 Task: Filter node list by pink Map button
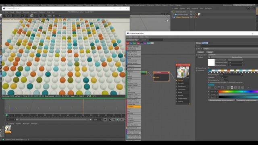(x=138, y=43)
